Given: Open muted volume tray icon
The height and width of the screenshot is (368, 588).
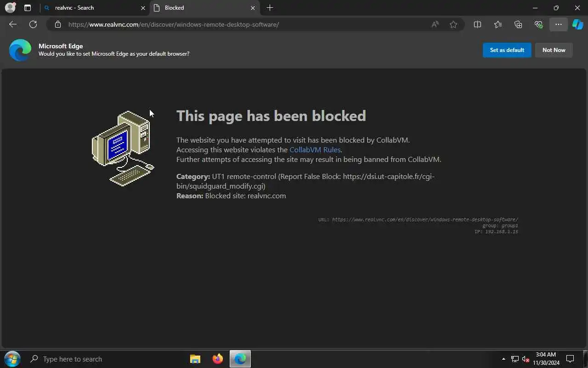Looking at the screenshot, I should (x=526, y=359).
